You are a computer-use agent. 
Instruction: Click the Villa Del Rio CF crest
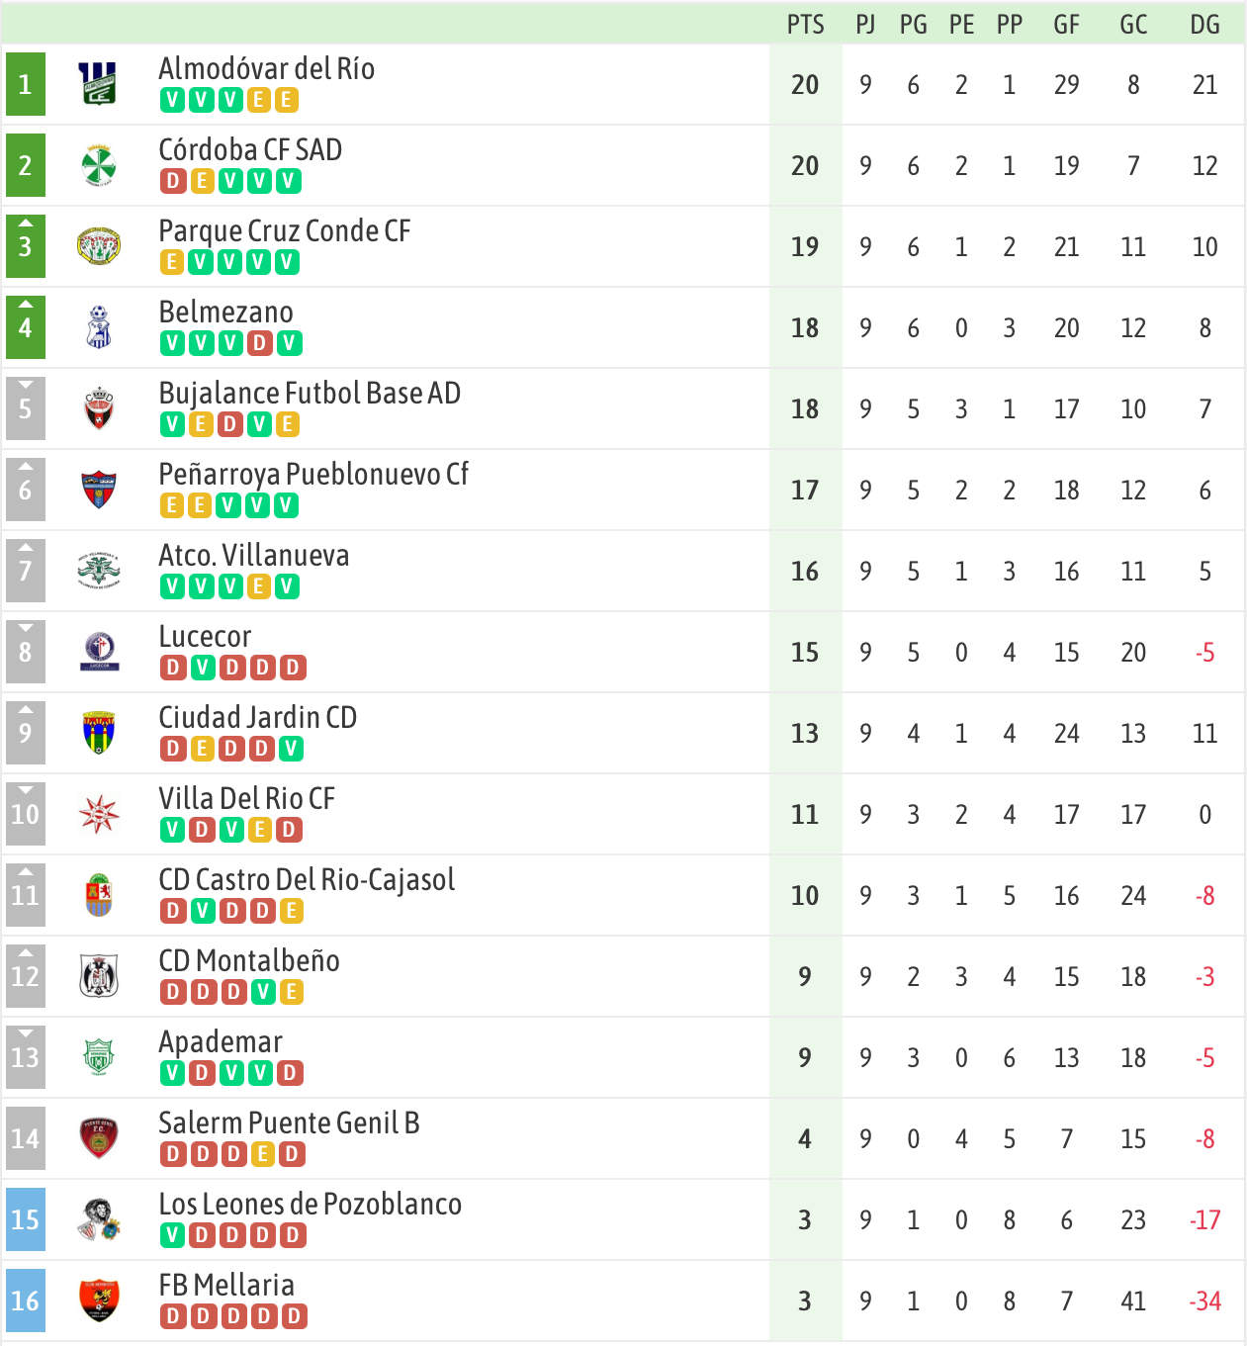click(x=98, y=814)
